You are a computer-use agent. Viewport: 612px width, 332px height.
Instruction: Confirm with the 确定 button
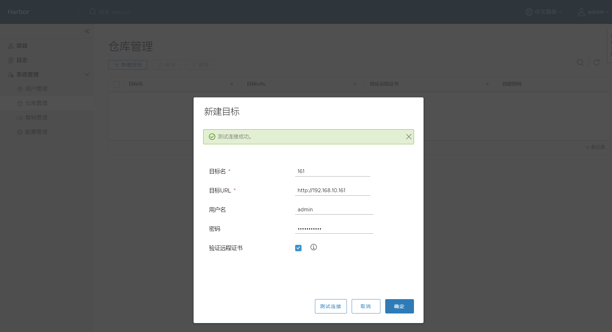(399, 306)
